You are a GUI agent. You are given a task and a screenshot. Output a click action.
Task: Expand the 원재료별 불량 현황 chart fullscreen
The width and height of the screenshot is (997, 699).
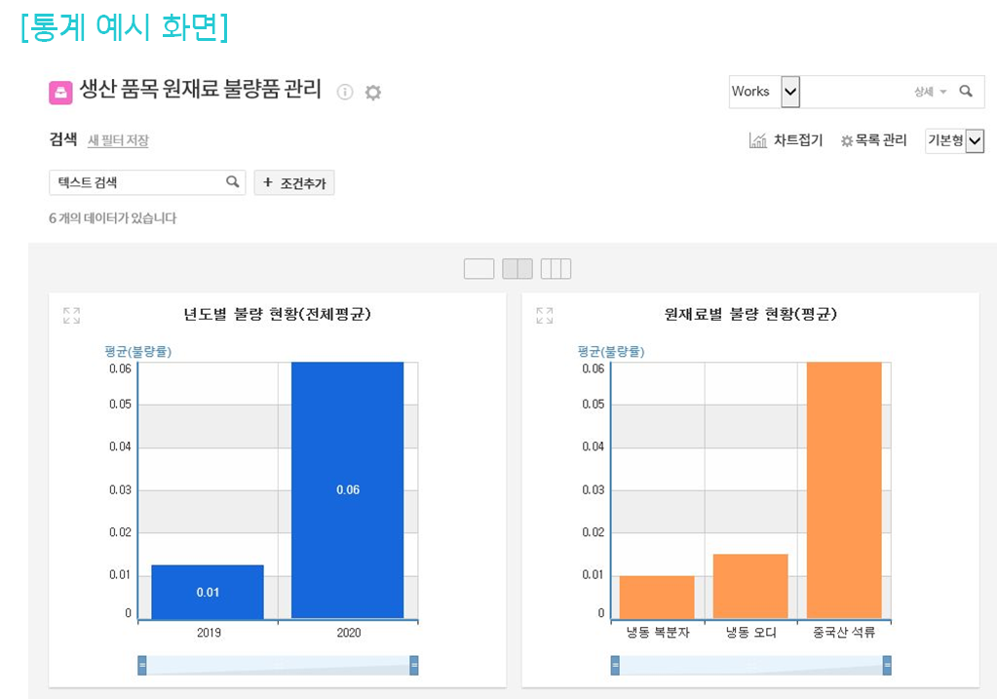click(x=544, y=316)
